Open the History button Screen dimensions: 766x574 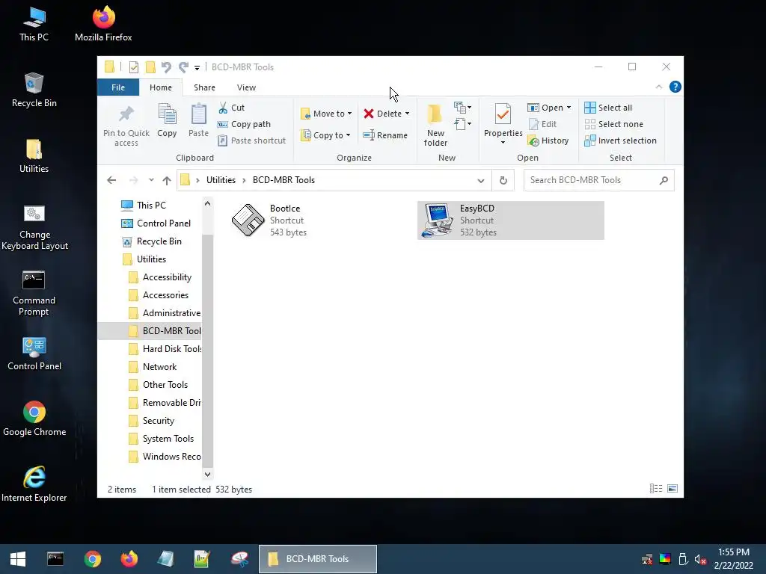pos(548,141)
